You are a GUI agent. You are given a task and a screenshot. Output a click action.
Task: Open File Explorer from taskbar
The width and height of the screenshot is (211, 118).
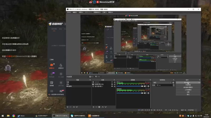tap(8, 116)
